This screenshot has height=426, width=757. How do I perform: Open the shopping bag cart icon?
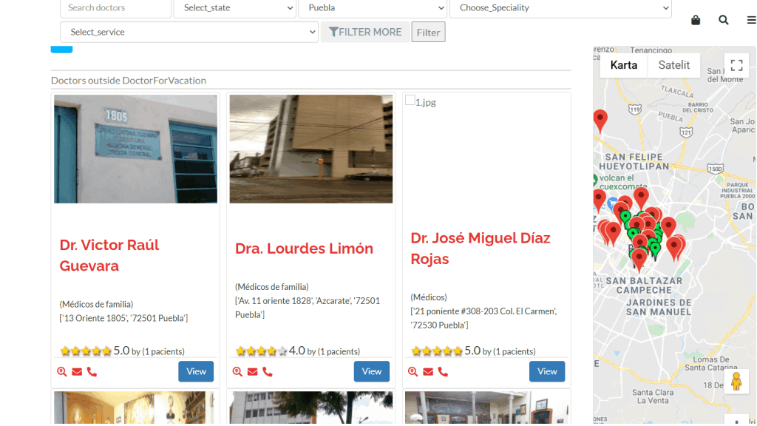[696, 20]
